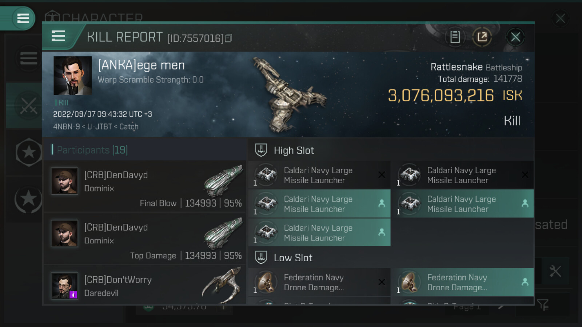Select dropped Federation Navy Drone Damage module

click(x=462, y=282)
